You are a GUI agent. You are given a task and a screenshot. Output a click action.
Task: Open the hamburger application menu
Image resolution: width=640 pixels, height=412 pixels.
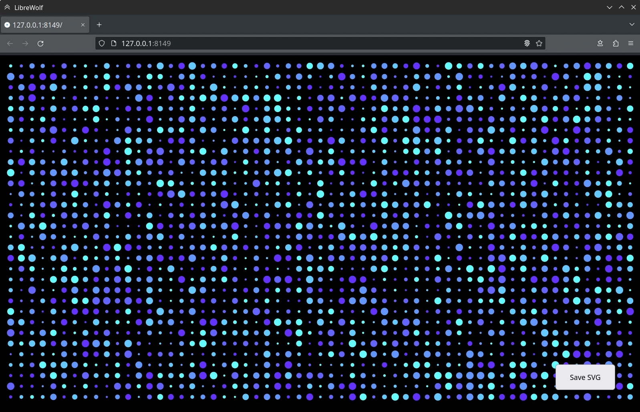click(631, 43)
